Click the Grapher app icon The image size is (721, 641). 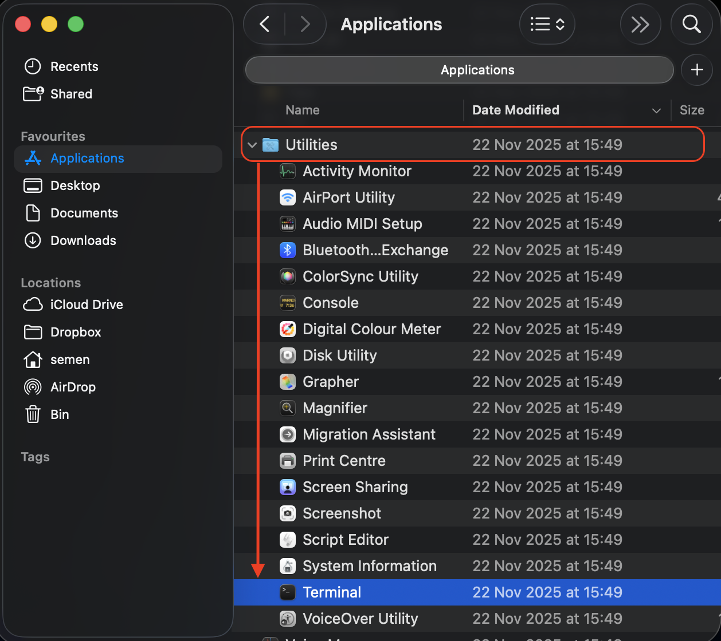click(x=287, y=382)
